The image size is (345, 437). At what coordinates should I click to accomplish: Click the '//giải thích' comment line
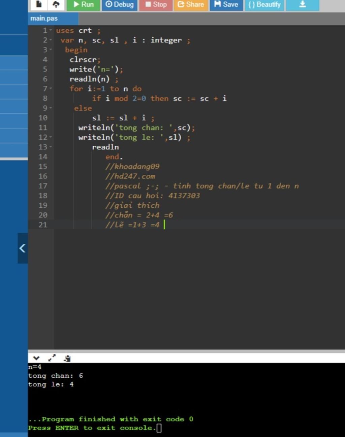pos(132,205)
